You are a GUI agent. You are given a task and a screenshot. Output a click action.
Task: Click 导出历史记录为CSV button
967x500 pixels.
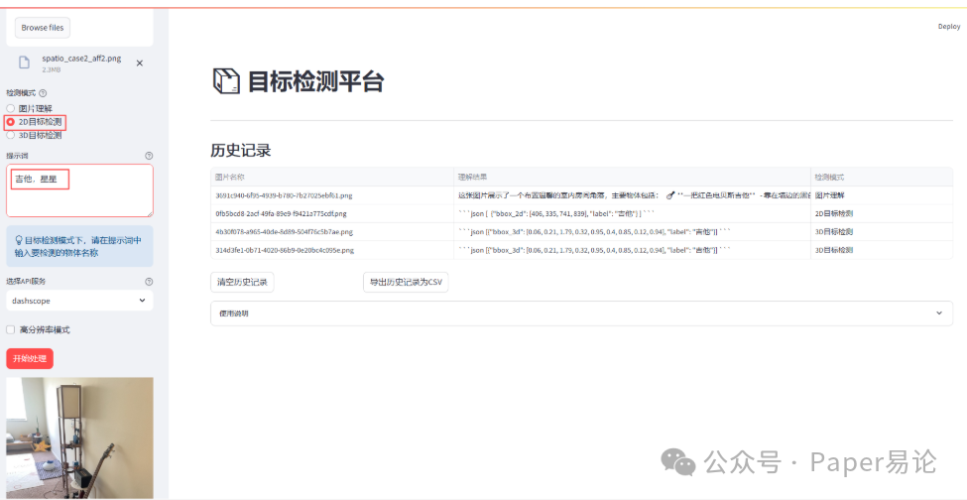(x=406, y=282)
